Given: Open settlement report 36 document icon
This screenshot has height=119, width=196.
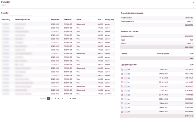Looking at the screenshot, I should click(122, 78).
